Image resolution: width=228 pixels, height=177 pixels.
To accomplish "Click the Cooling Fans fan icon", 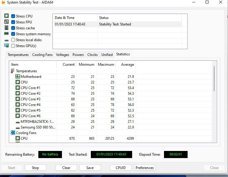I will 13,133.
